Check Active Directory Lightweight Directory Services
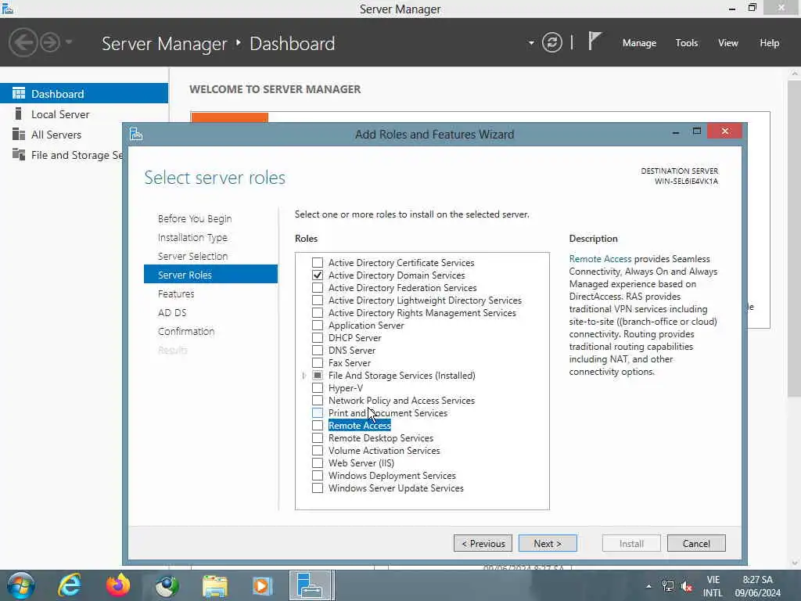Viewport: 801px width, 601px height. (318, 300)
